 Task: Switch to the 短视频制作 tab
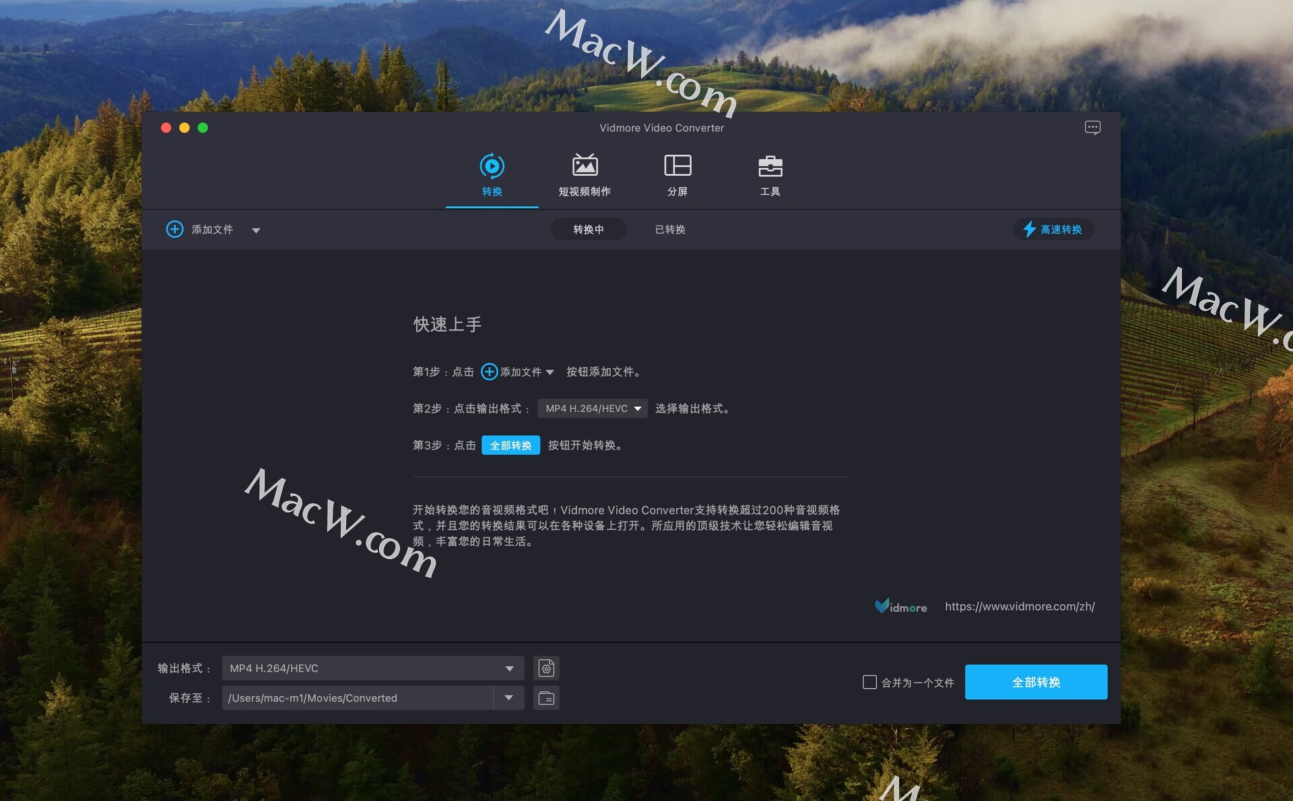coord(585,177)
